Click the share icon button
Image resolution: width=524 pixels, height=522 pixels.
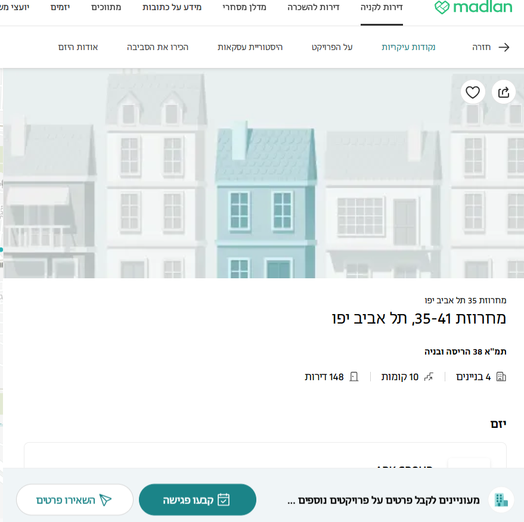(504, 92)
